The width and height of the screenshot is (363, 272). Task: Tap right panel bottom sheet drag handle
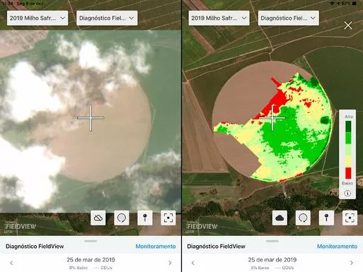point(272,241)
